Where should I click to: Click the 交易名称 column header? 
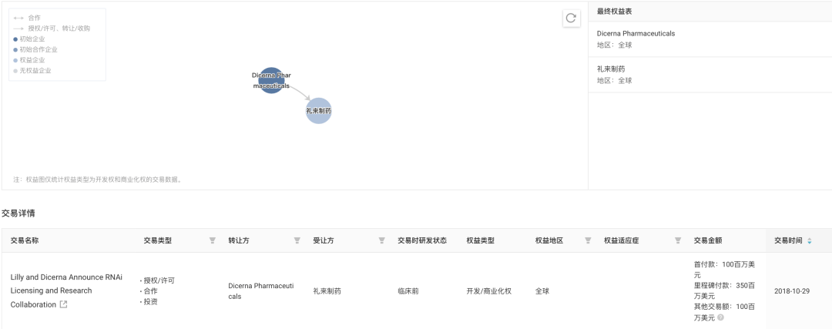(x=25, y=240)
